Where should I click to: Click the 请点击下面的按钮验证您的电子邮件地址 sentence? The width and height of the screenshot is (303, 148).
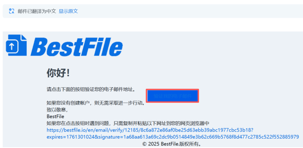(x=91, y=89)
